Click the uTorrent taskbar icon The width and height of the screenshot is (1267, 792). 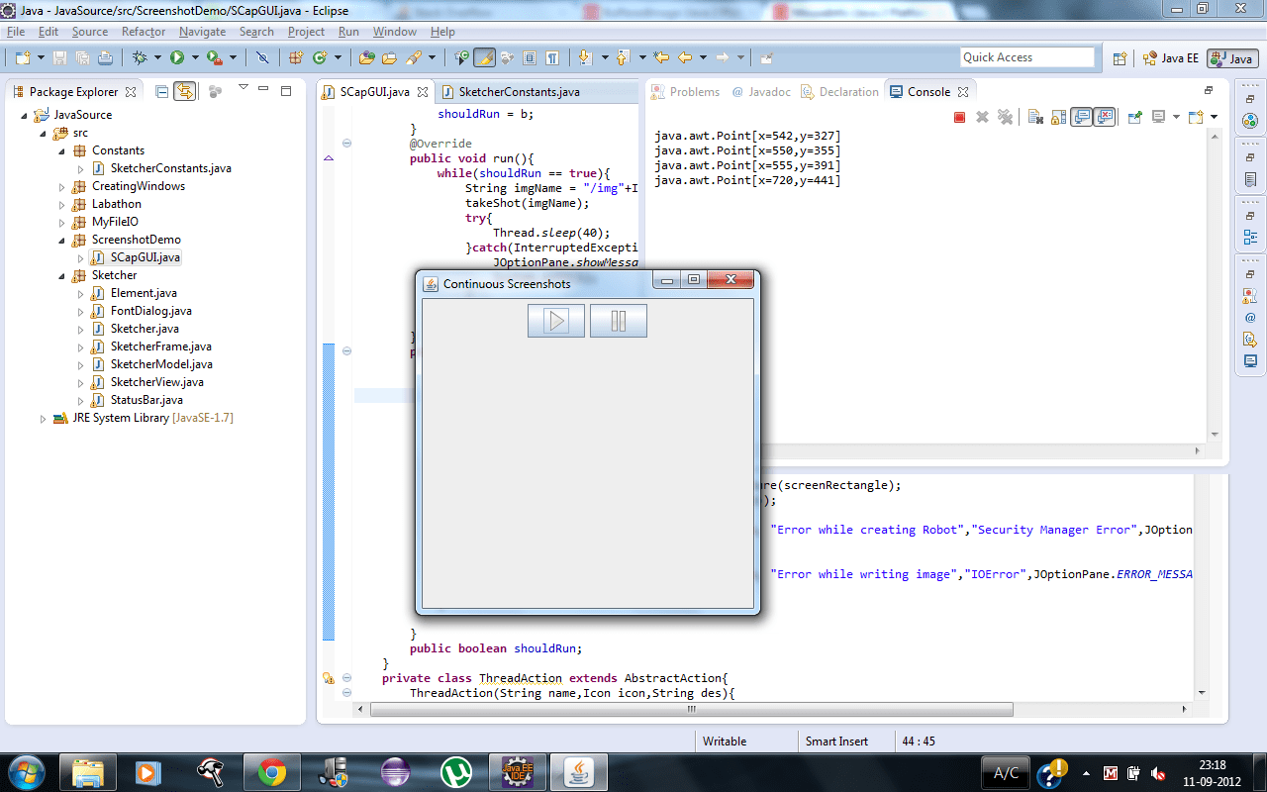pos(456,772)
